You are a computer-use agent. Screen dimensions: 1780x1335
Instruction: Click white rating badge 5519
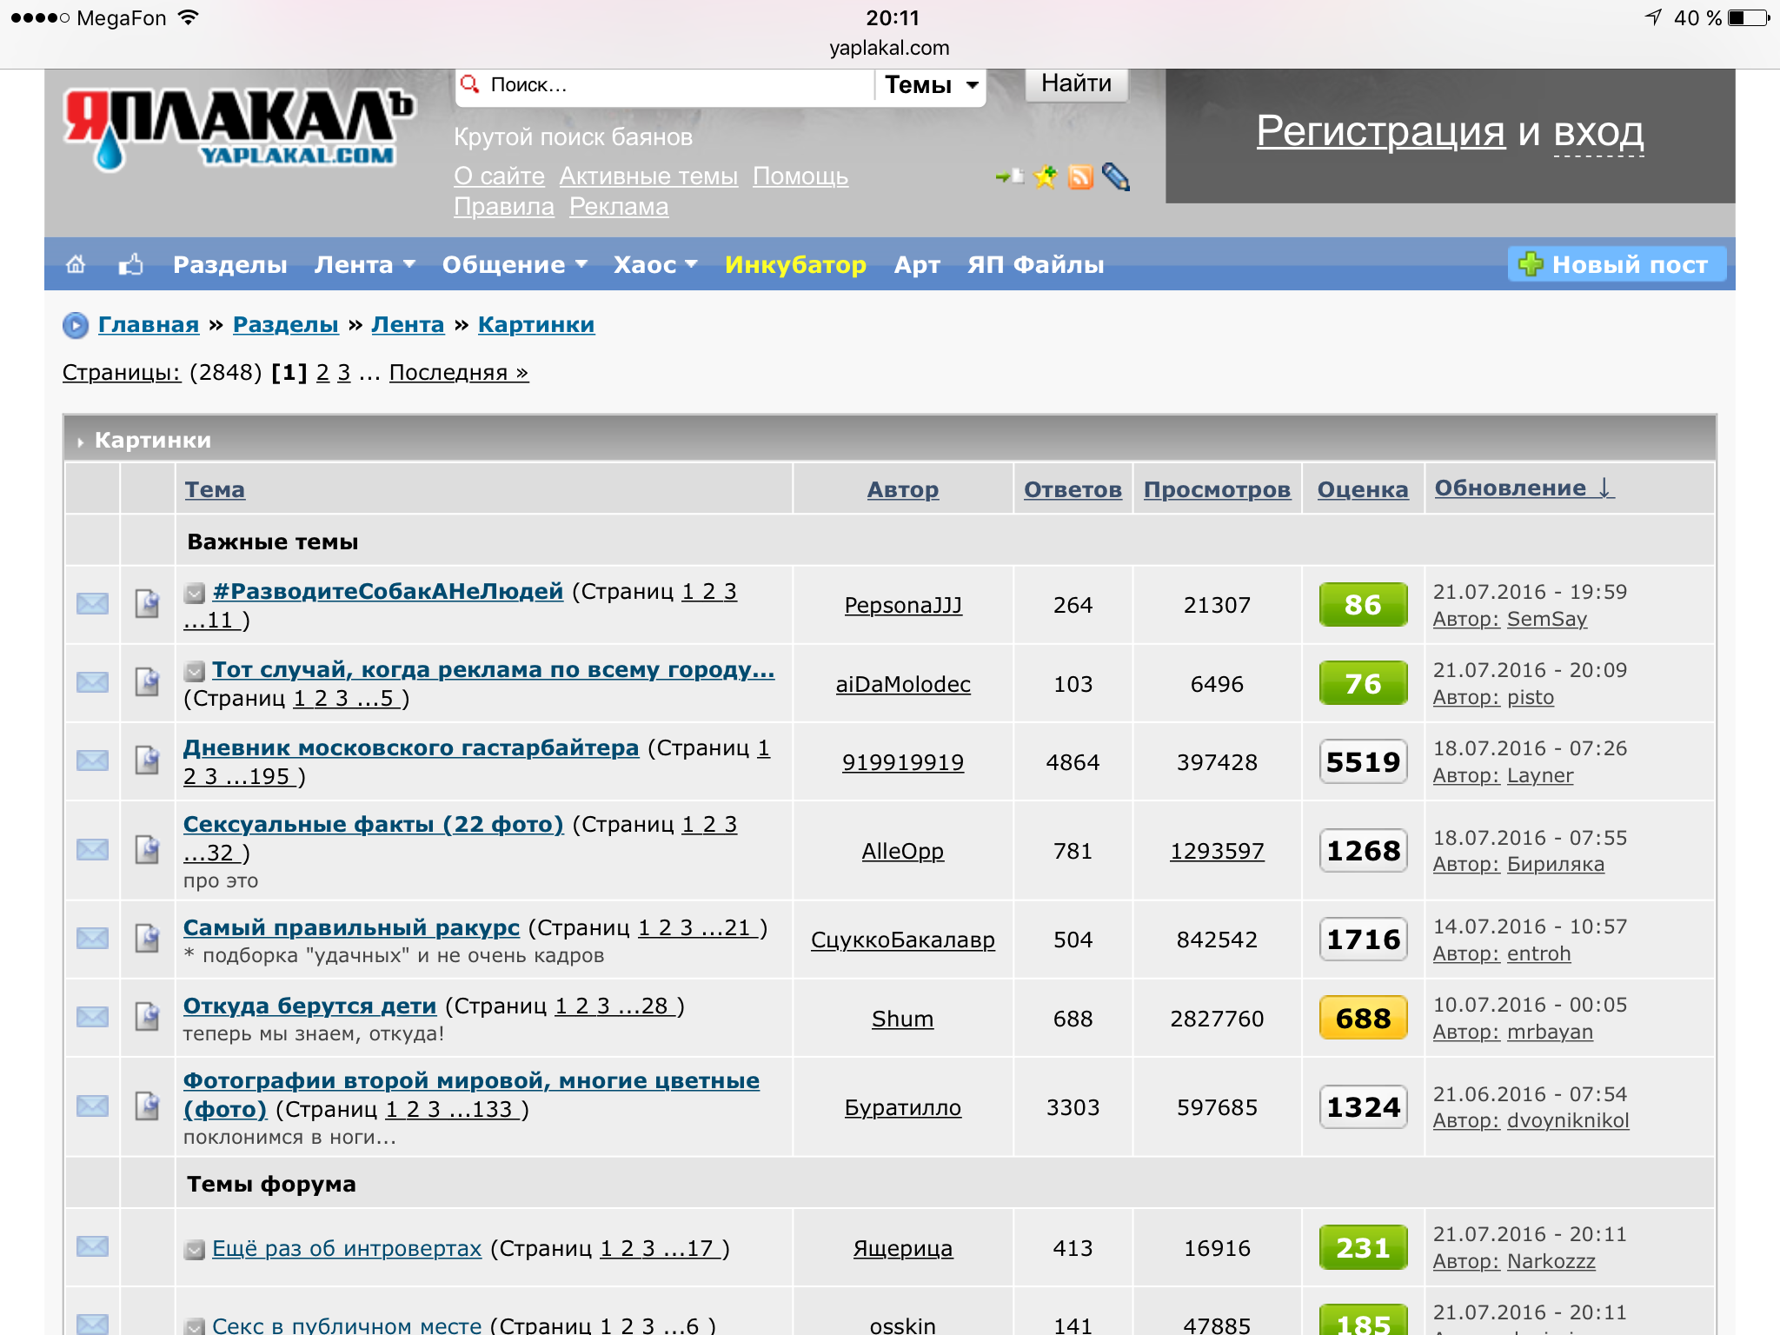coord(1363,761)
